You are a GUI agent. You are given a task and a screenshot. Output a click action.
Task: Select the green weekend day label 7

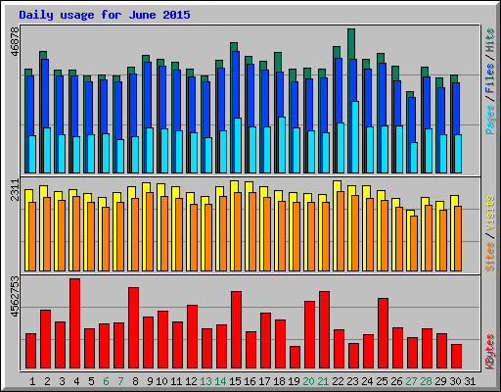(x=120, y=381)
